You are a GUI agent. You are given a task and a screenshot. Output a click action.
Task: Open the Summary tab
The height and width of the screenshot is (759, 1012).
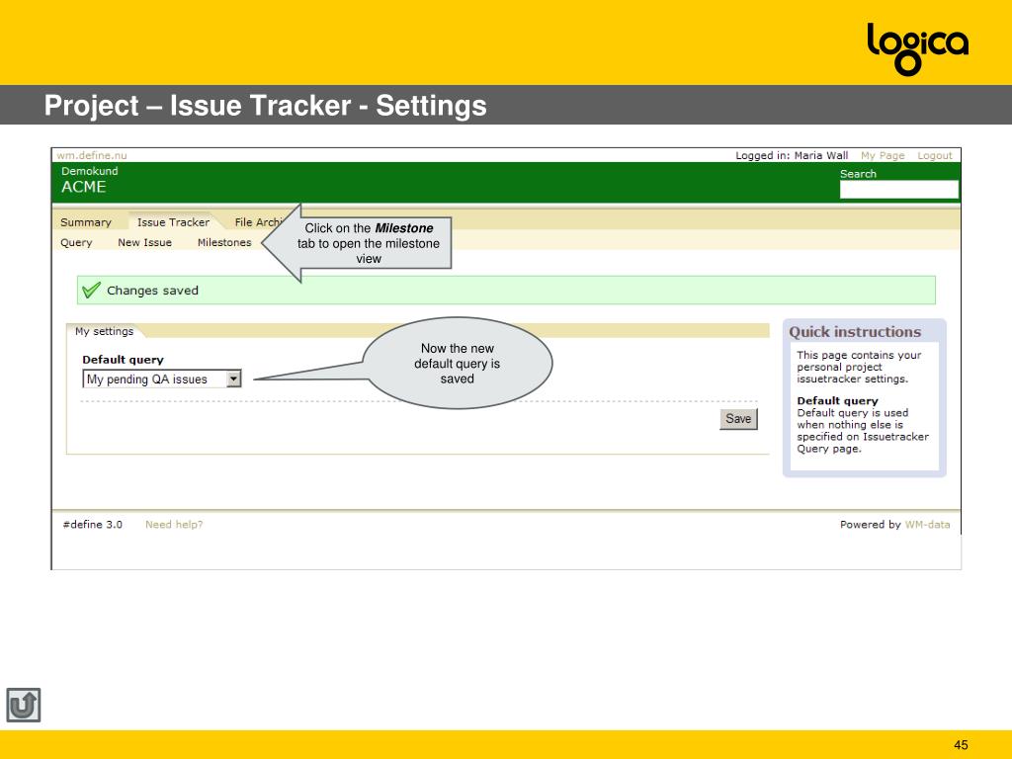point(86,222)
